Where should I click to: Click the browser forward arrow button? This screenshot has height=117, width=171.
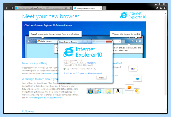point(12,8)
